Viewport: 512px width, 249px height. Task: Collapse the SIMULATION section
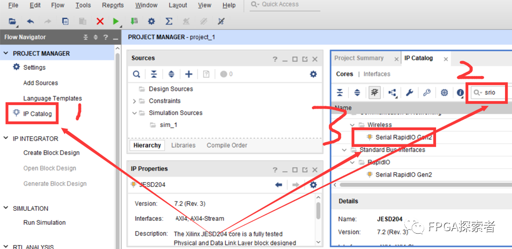6,208
